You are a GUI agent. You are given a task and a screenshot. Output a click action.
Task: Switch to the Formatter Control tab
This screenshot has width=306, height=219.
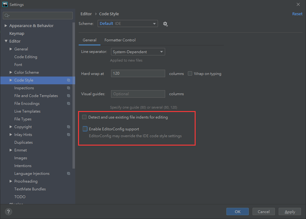[120, 40]
